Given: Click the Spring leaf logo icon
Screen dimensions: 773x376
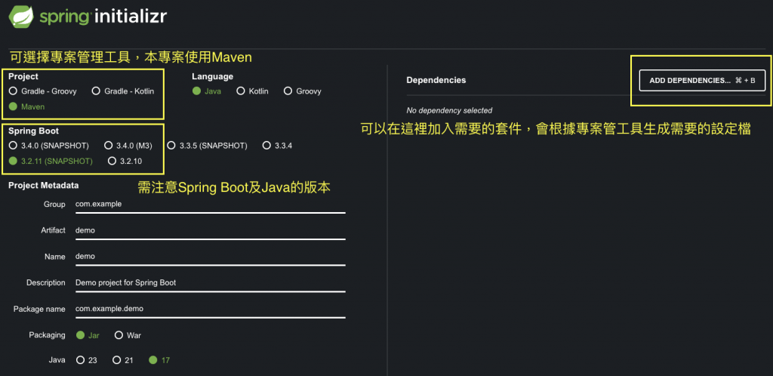Looking at the screenshot, I should [21, 17].
